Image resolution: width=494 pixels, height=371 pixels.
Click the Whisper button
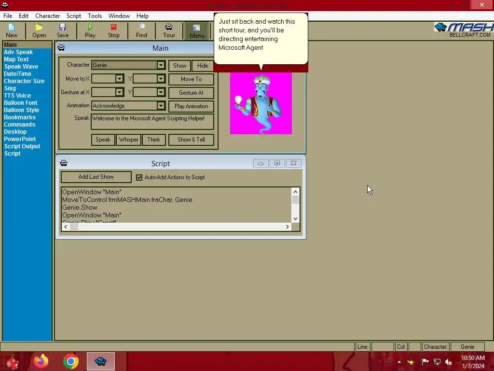(128, 140)
